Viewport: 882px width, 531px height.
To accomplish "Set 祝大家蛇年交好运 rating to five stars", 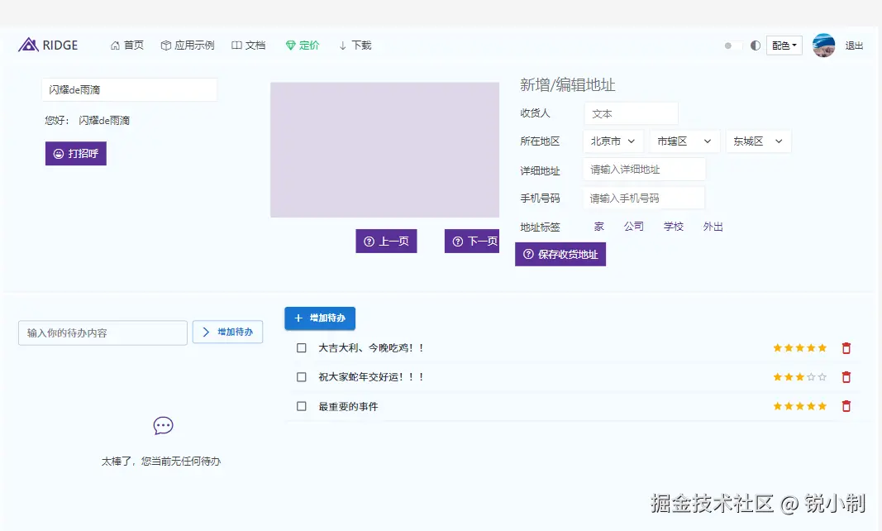I will point(822,376).
